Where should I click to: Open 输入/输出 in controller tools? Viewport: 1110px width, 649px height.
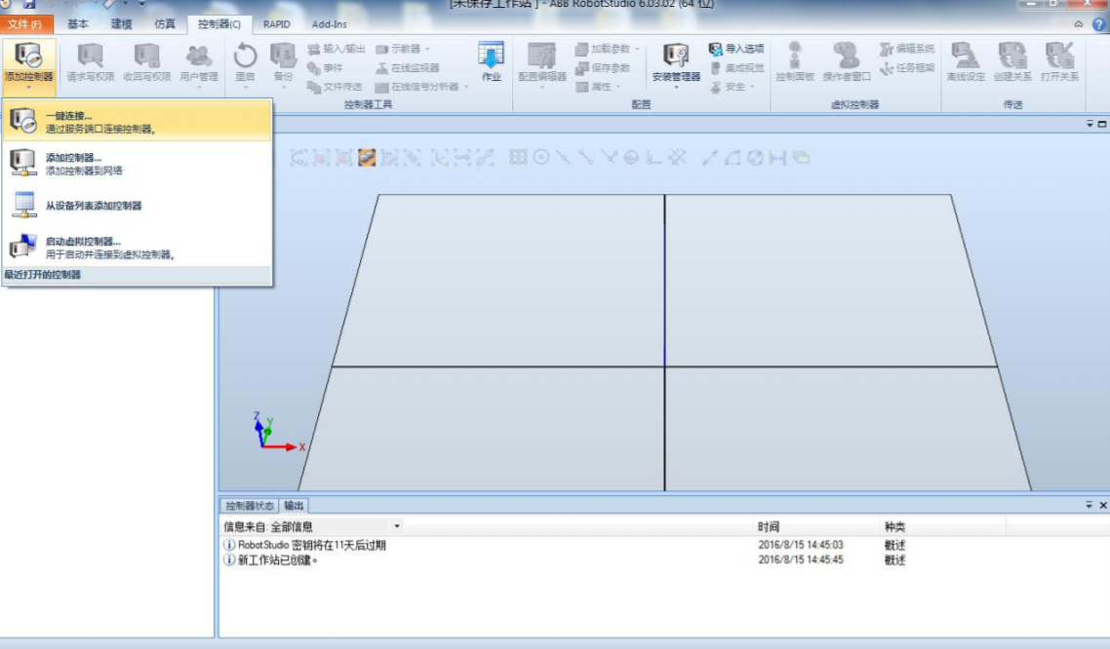pos(337,49)
